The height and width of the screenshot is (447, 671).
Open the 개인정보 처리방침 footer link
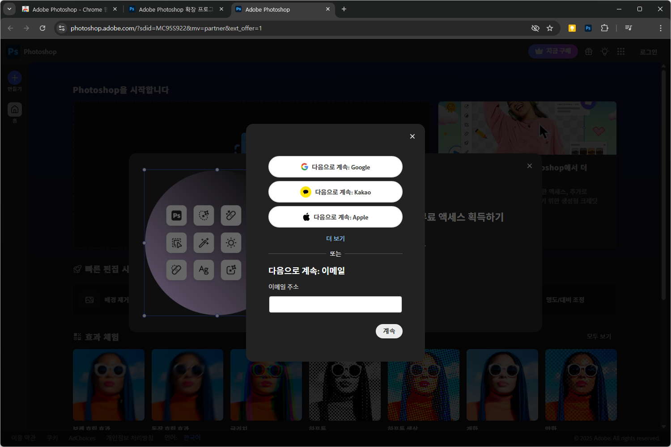pos(130,438)
